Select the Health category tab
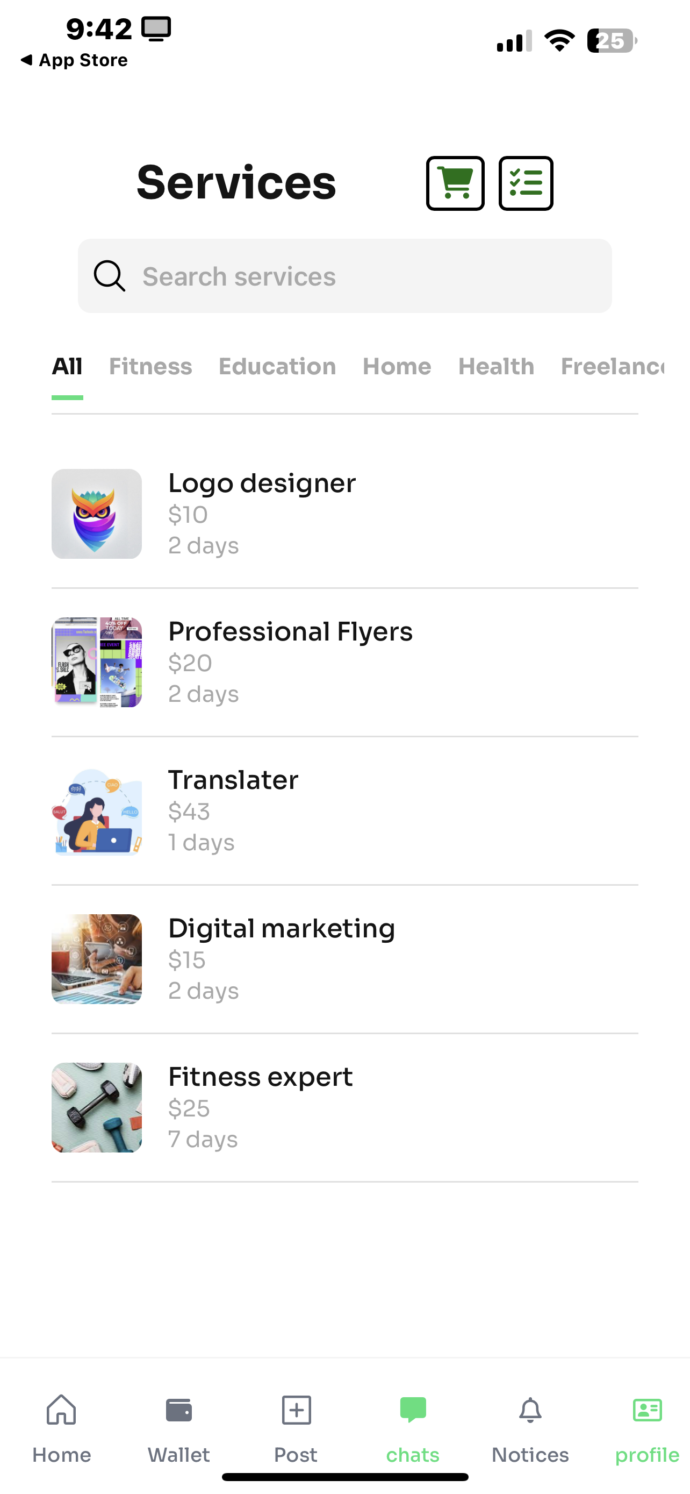690x1494 pixels. click(x=496, y=367)
